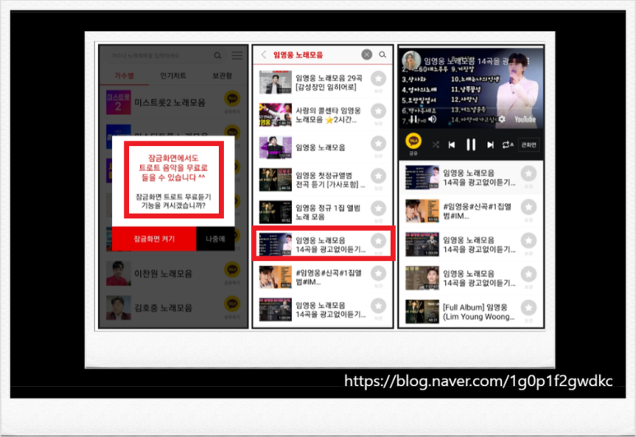
Task: Click the shuffle icon in the player controls
Action: click(x=435, y=145)
